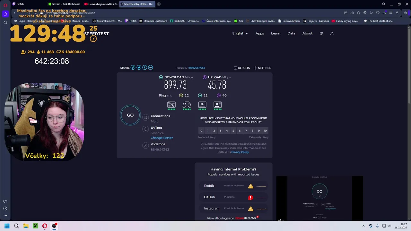Open browser downloads icon
This screenshot has height=231, width=411.
click(x=384, y=13)
